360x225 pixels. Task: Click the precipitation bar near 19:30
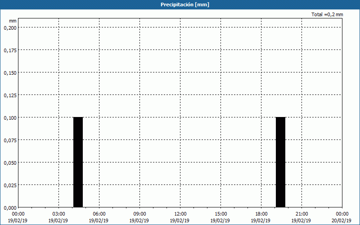coord(280,162)
